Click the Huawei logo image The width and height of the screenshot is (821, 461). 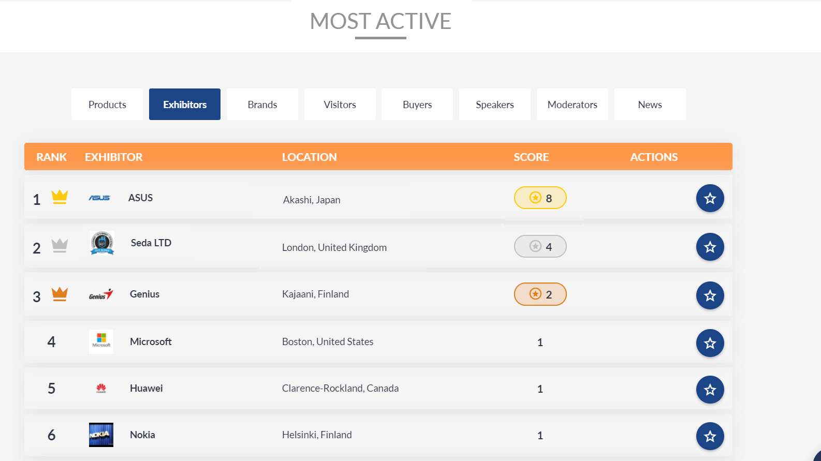[101, 388]
